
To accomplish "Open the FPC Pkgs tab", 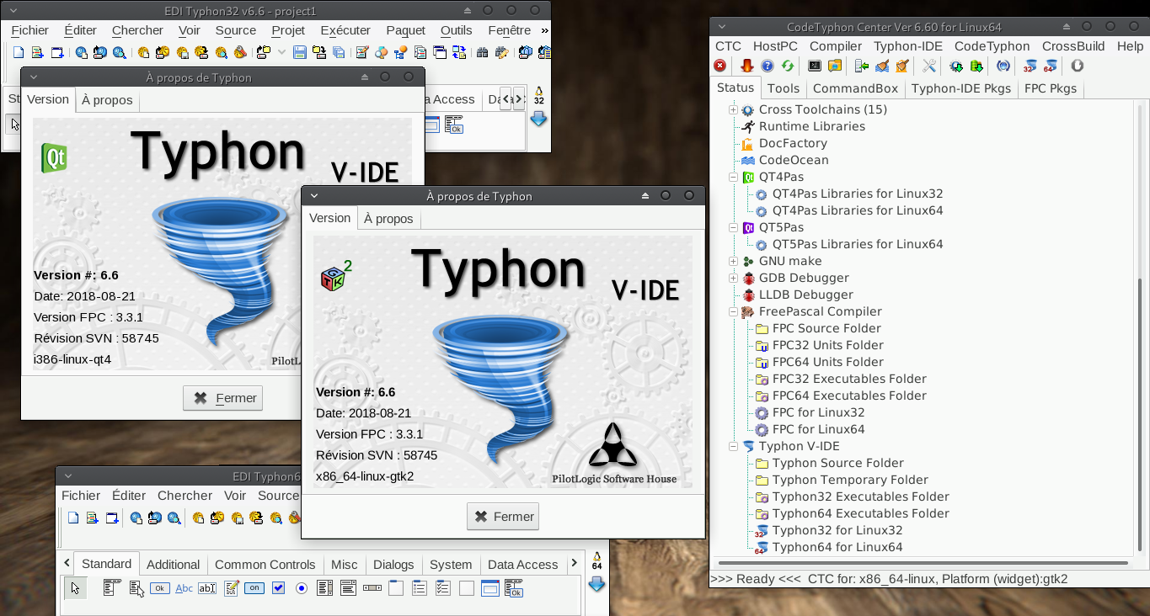I will [1051, 88].
